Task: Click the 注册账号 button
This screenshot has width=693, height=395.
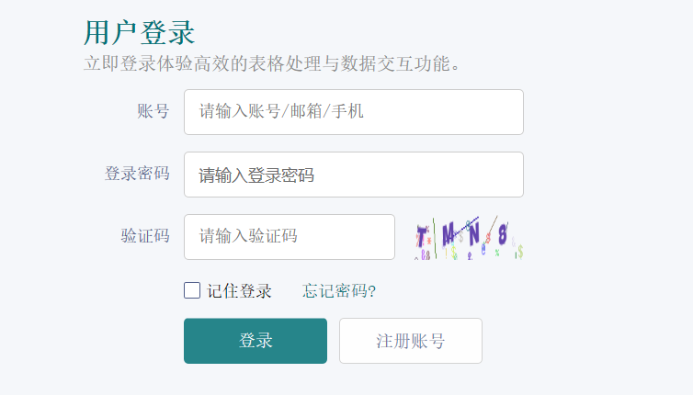Action: [410, 341]
